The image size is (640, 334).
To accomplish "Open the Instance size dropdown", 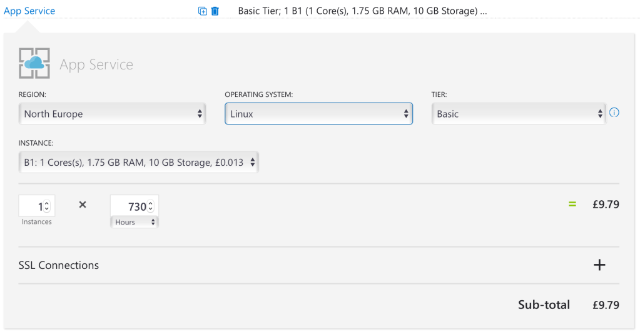I will 138,163.
